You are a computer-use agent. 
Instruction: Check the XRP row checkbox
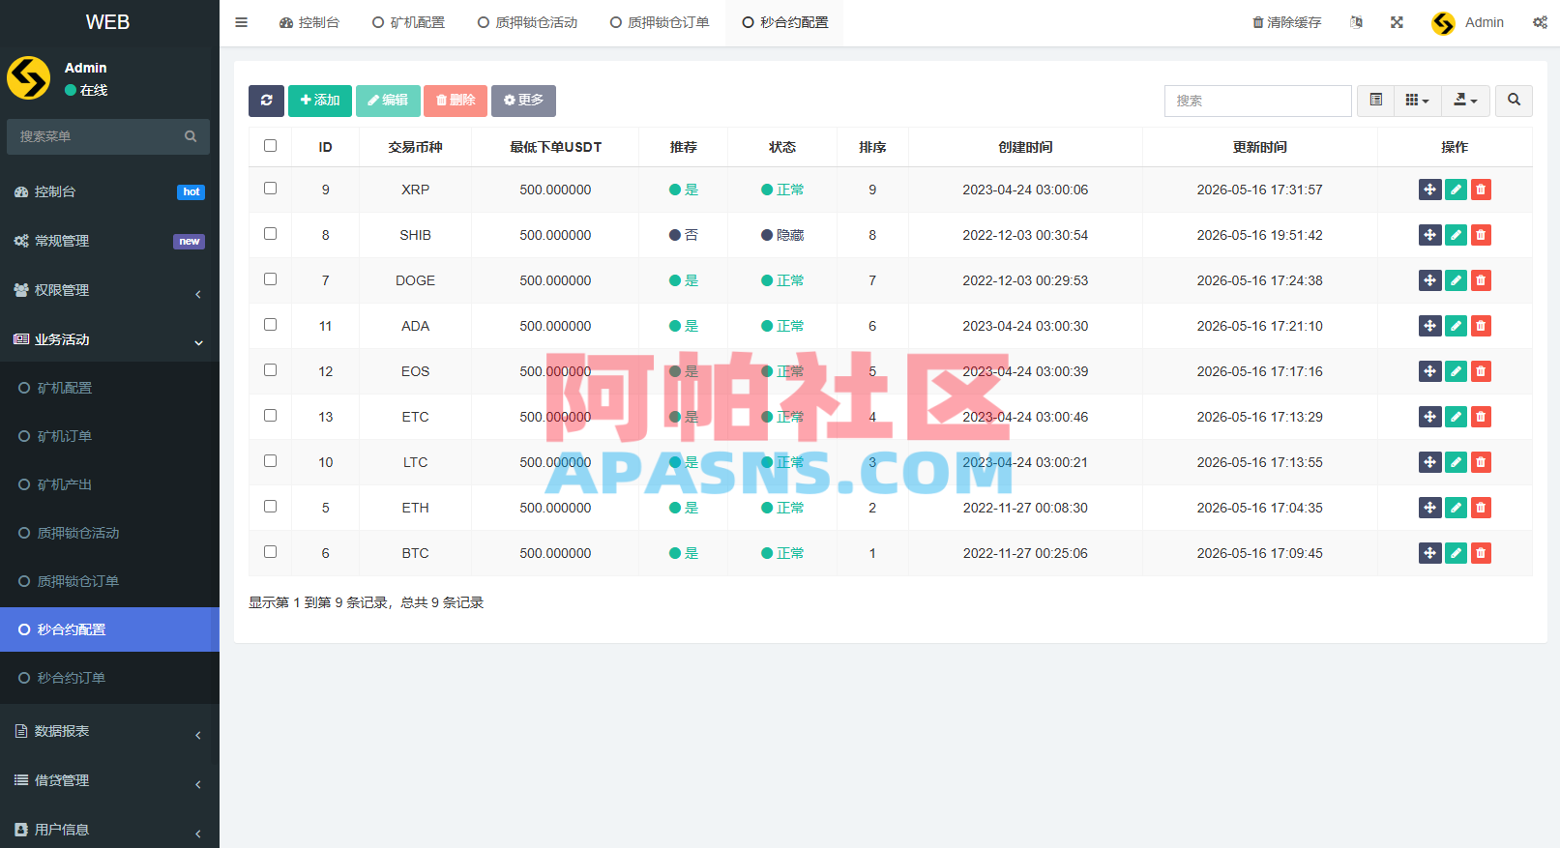click(270, 189)
